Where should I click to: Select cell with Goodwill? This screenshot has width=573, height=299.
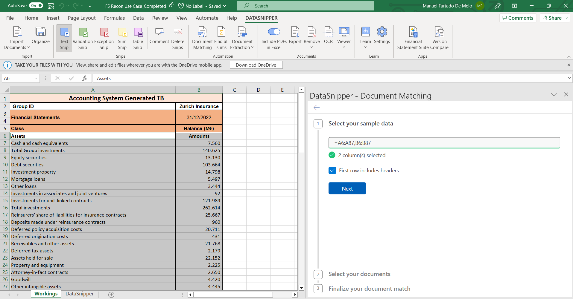[93, 279]
